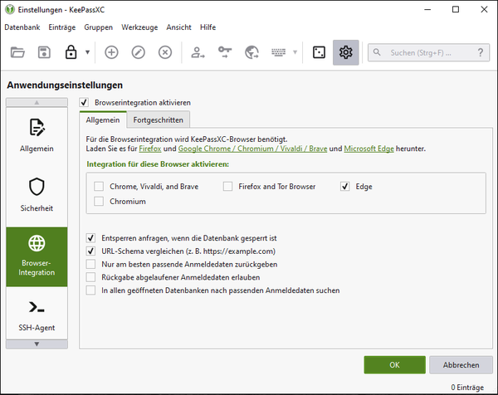Open the lock button dropdown arrow

coord(87,52)
